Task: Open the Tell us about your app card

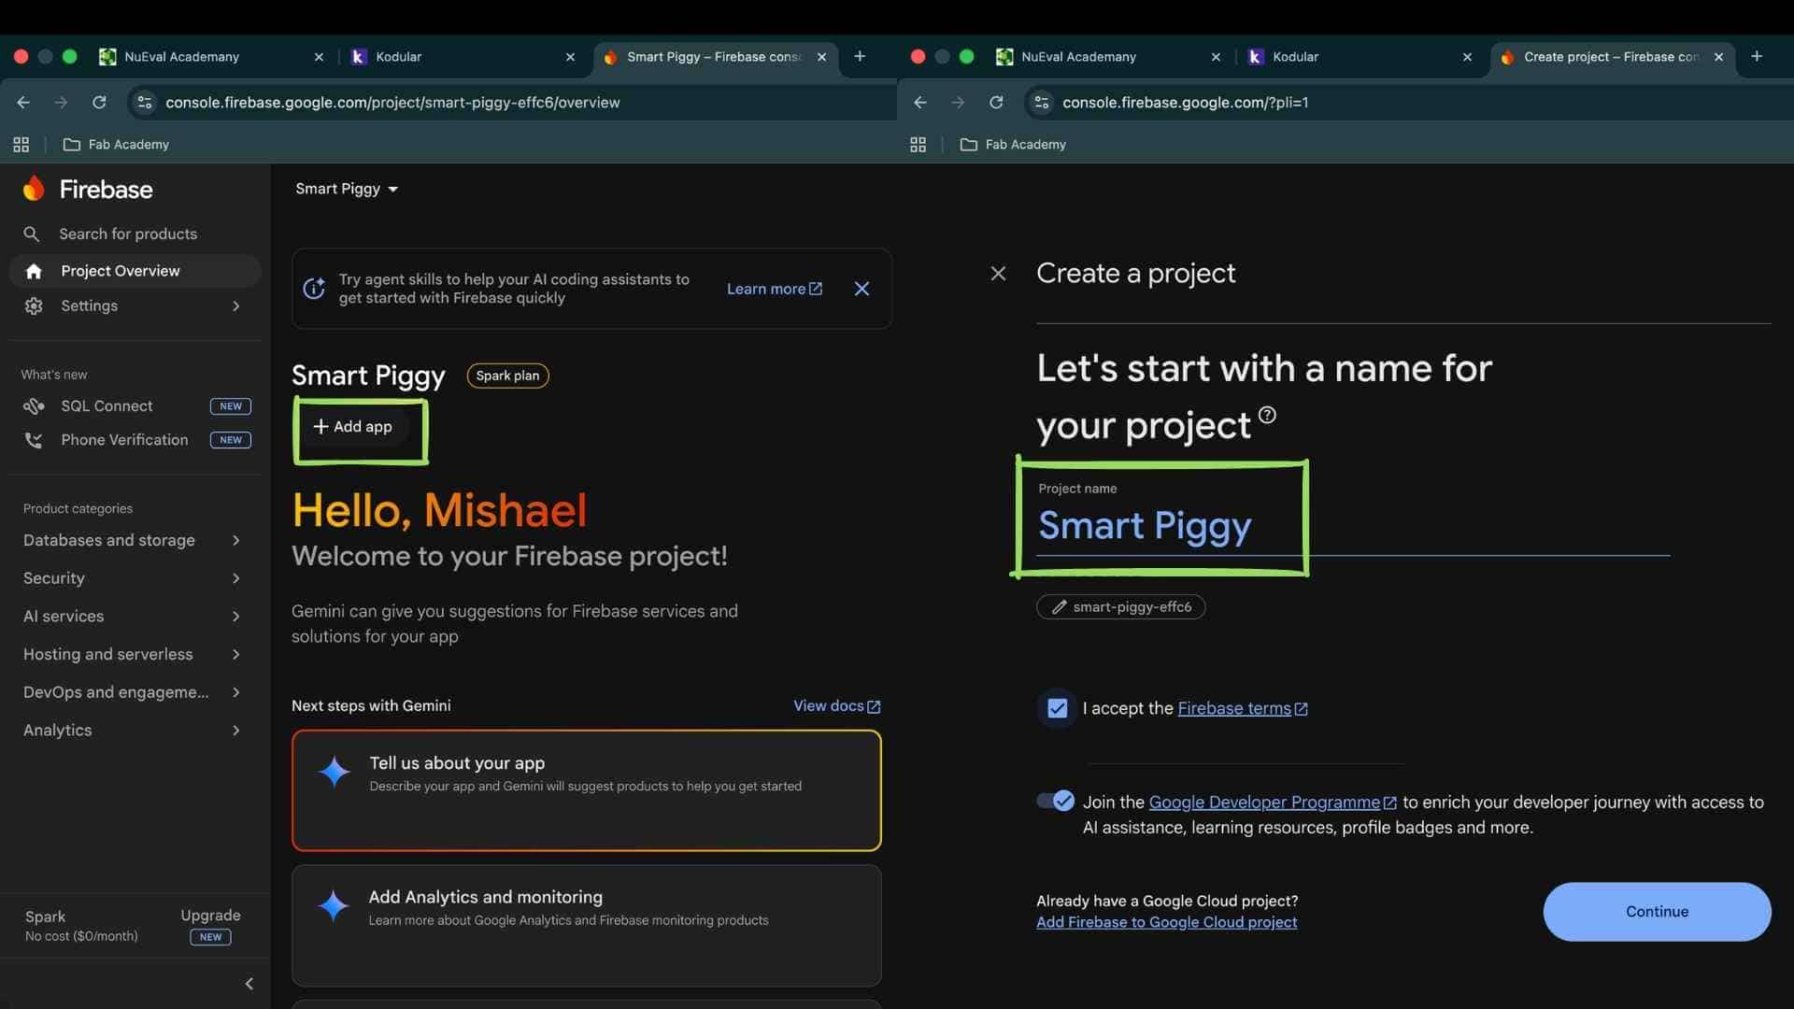Action: pyautogui.click(x=586, y=790)
